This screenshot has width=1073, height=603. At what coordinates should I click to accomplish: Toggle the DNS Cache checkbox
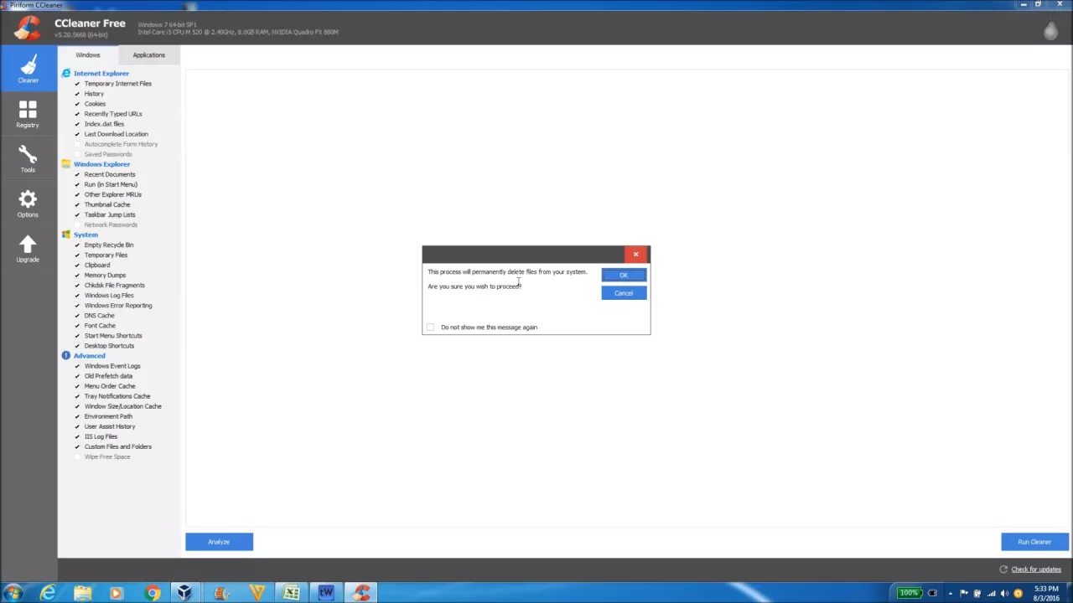click(x=77, y=316)
